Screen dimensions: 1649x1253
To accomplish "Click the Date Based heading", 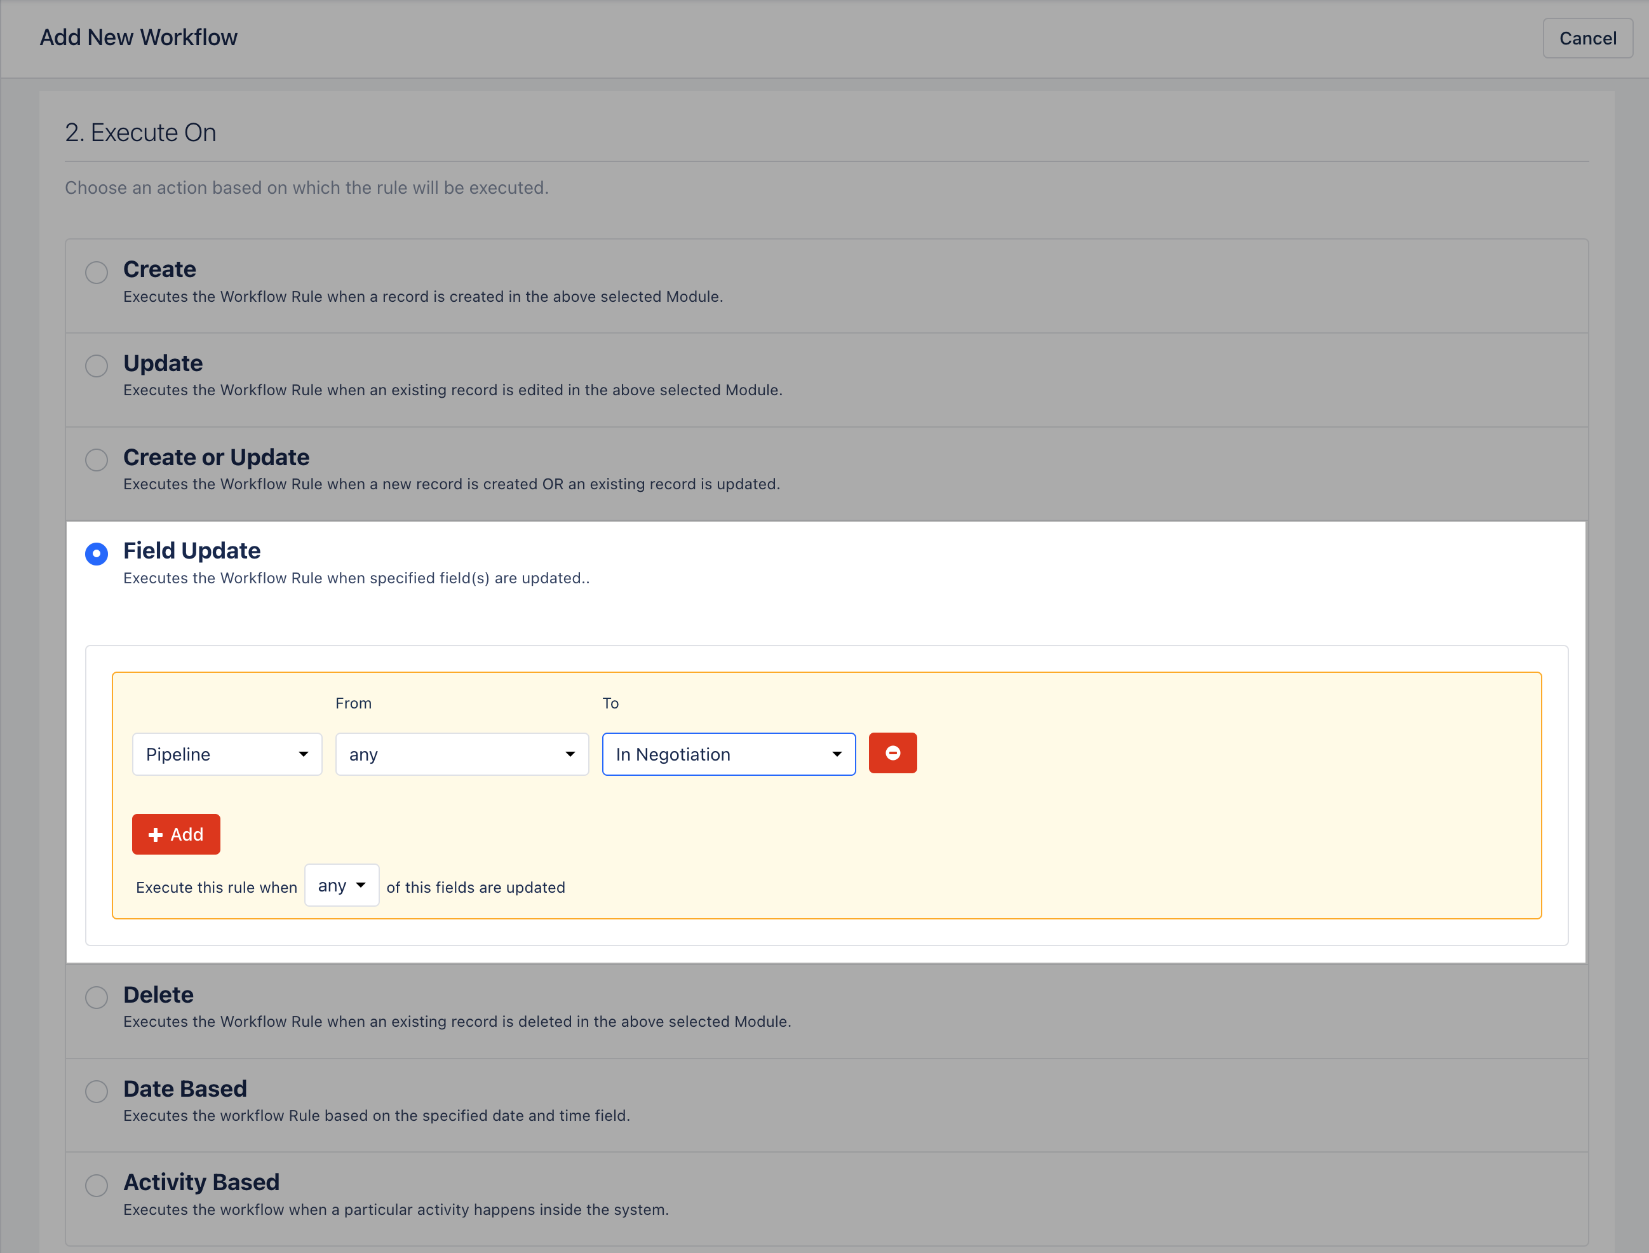I will [185, 1088].
